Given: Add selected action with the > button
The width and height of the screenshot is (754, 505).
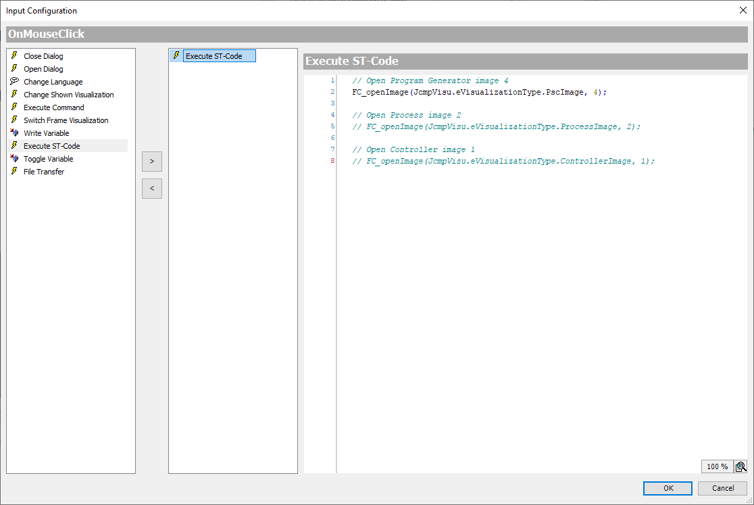Looking at the screenshot, I should [152, 162].
